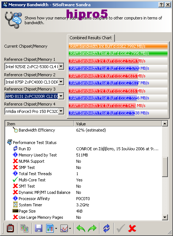
Task: Click the Item column header
Action: tap(40, 124)
